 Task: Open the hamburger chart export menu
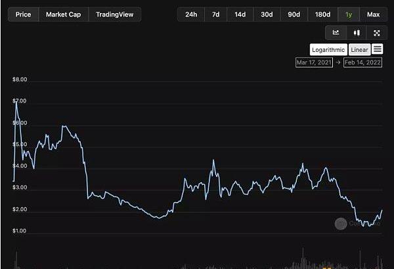377,49
